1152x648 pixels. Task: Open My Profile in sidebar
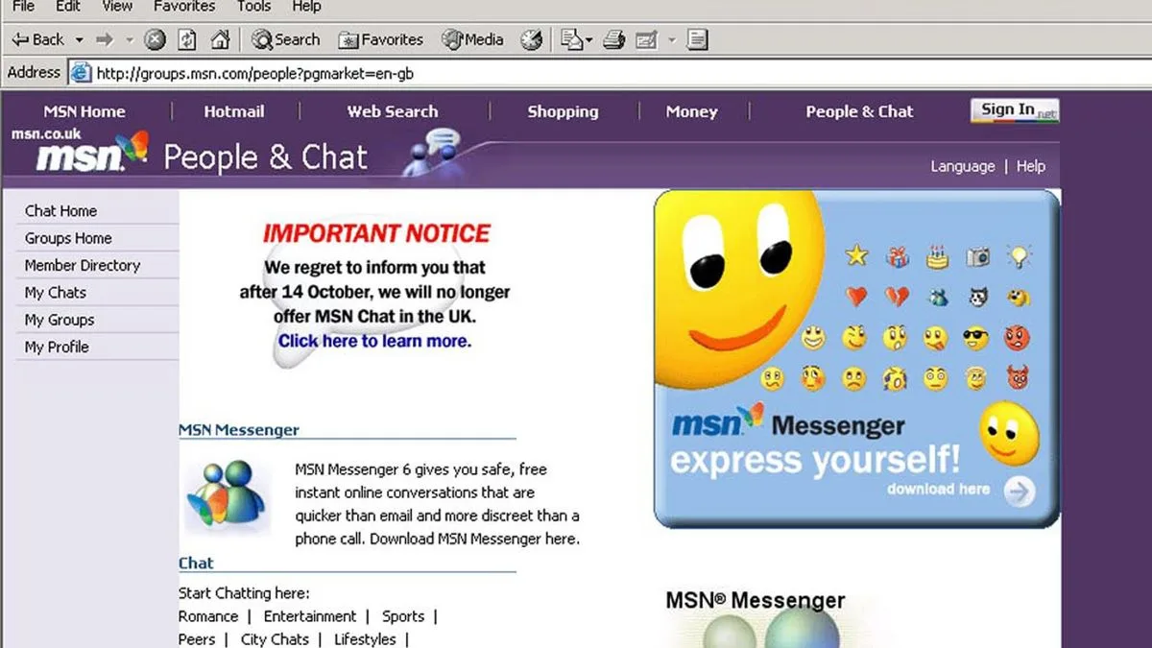[57, 347]
